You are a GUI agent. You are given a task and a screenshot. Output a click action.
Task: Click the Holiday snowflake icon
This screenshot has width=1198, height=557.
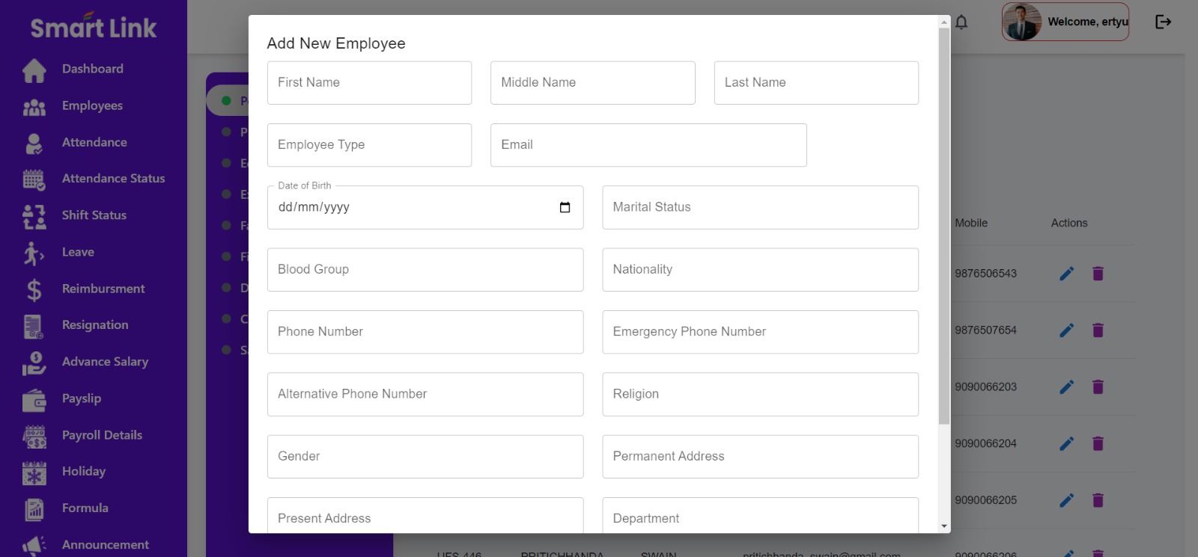(34, 473)
